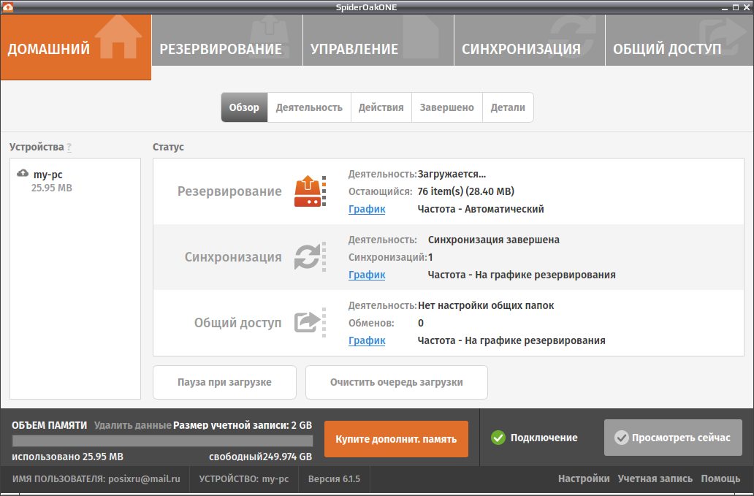Click the Пауза при загрузке button

[x=224, y=382]
